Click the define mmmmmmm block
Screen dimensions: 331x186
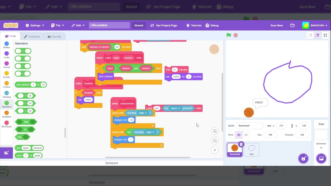click(x=123, y=103)
